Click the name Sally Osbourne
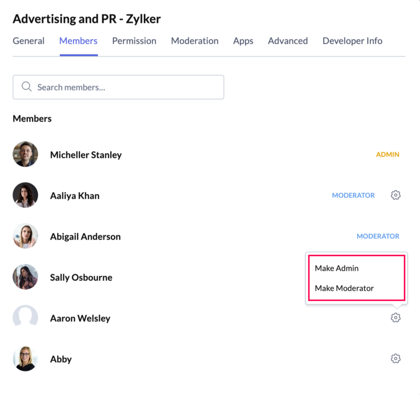 [81, 277]
